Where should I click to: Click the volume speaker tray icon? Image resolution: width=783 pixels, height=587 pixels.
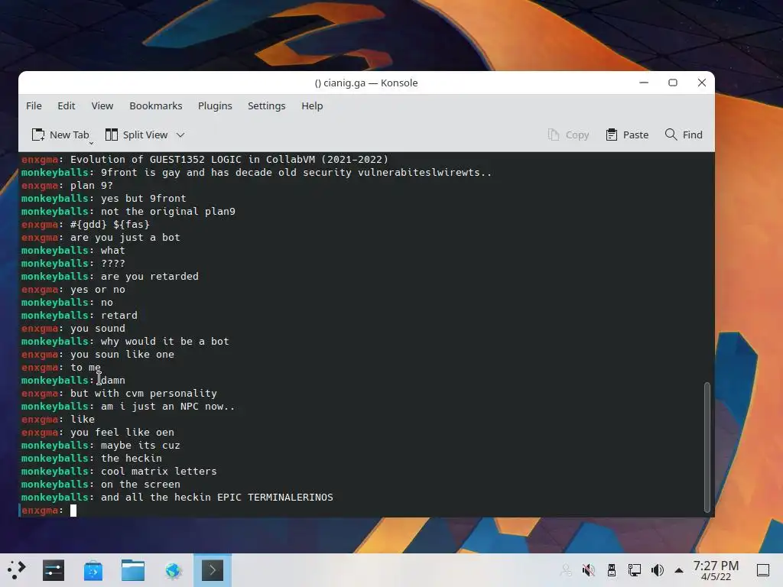pos(657,570)
